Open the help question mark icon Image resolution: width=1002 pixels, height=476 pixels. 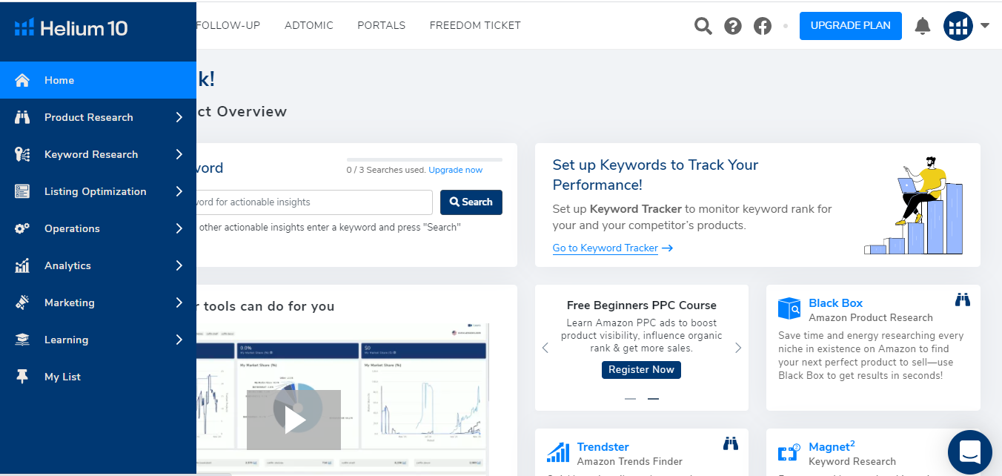tap(733, 26)
